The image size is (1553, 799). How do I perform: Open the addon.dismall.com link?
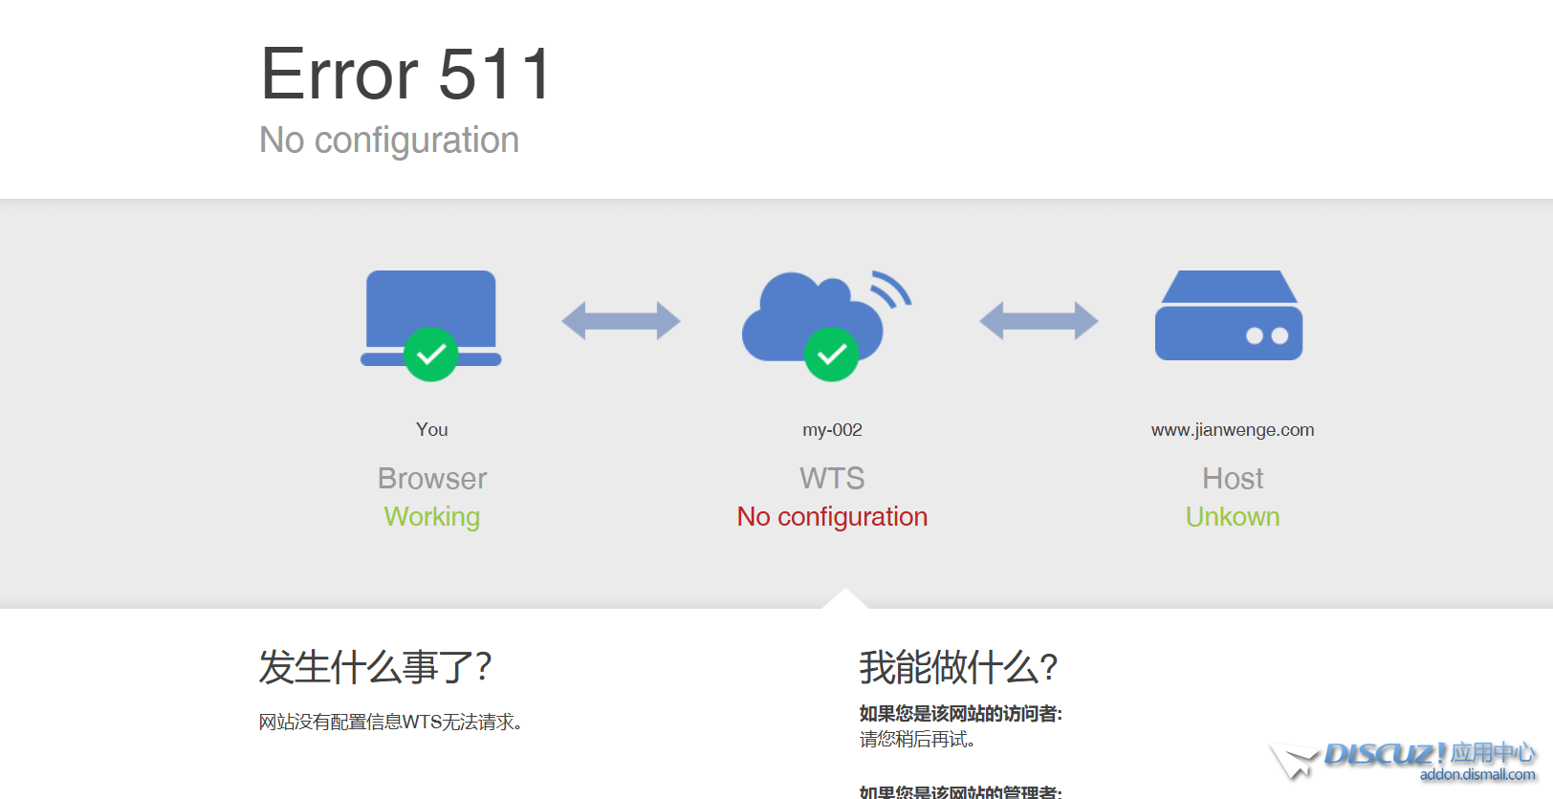click(1476, 775)
